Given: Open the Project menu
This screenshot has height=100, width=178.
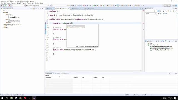Looking at the screenshot, I should pos(29,3).
